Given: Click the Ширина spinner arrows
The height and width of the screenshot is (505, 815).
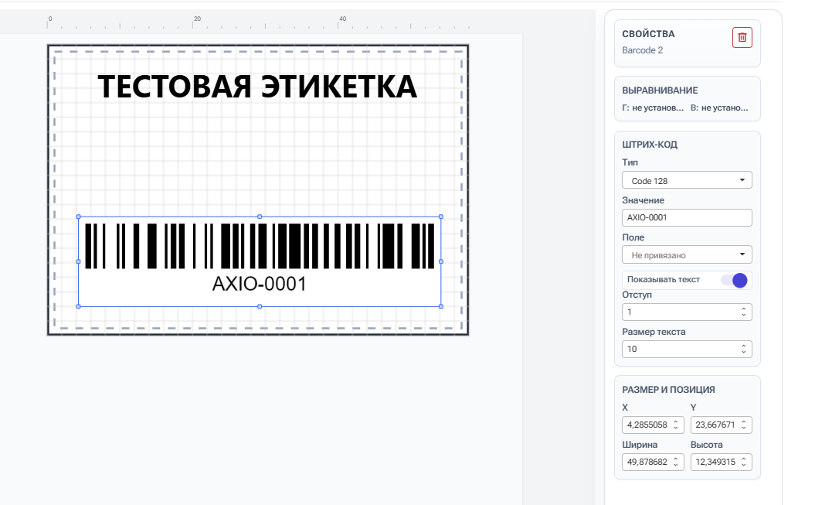Looking at the screenshot, I should pos(676,462).
